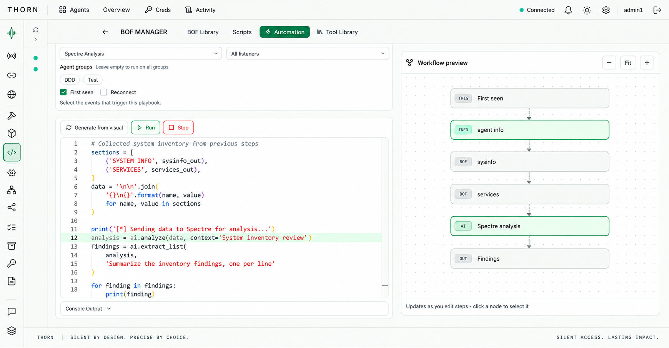
Task: Open the All listeners dropdown
Action: pos(308,54)
